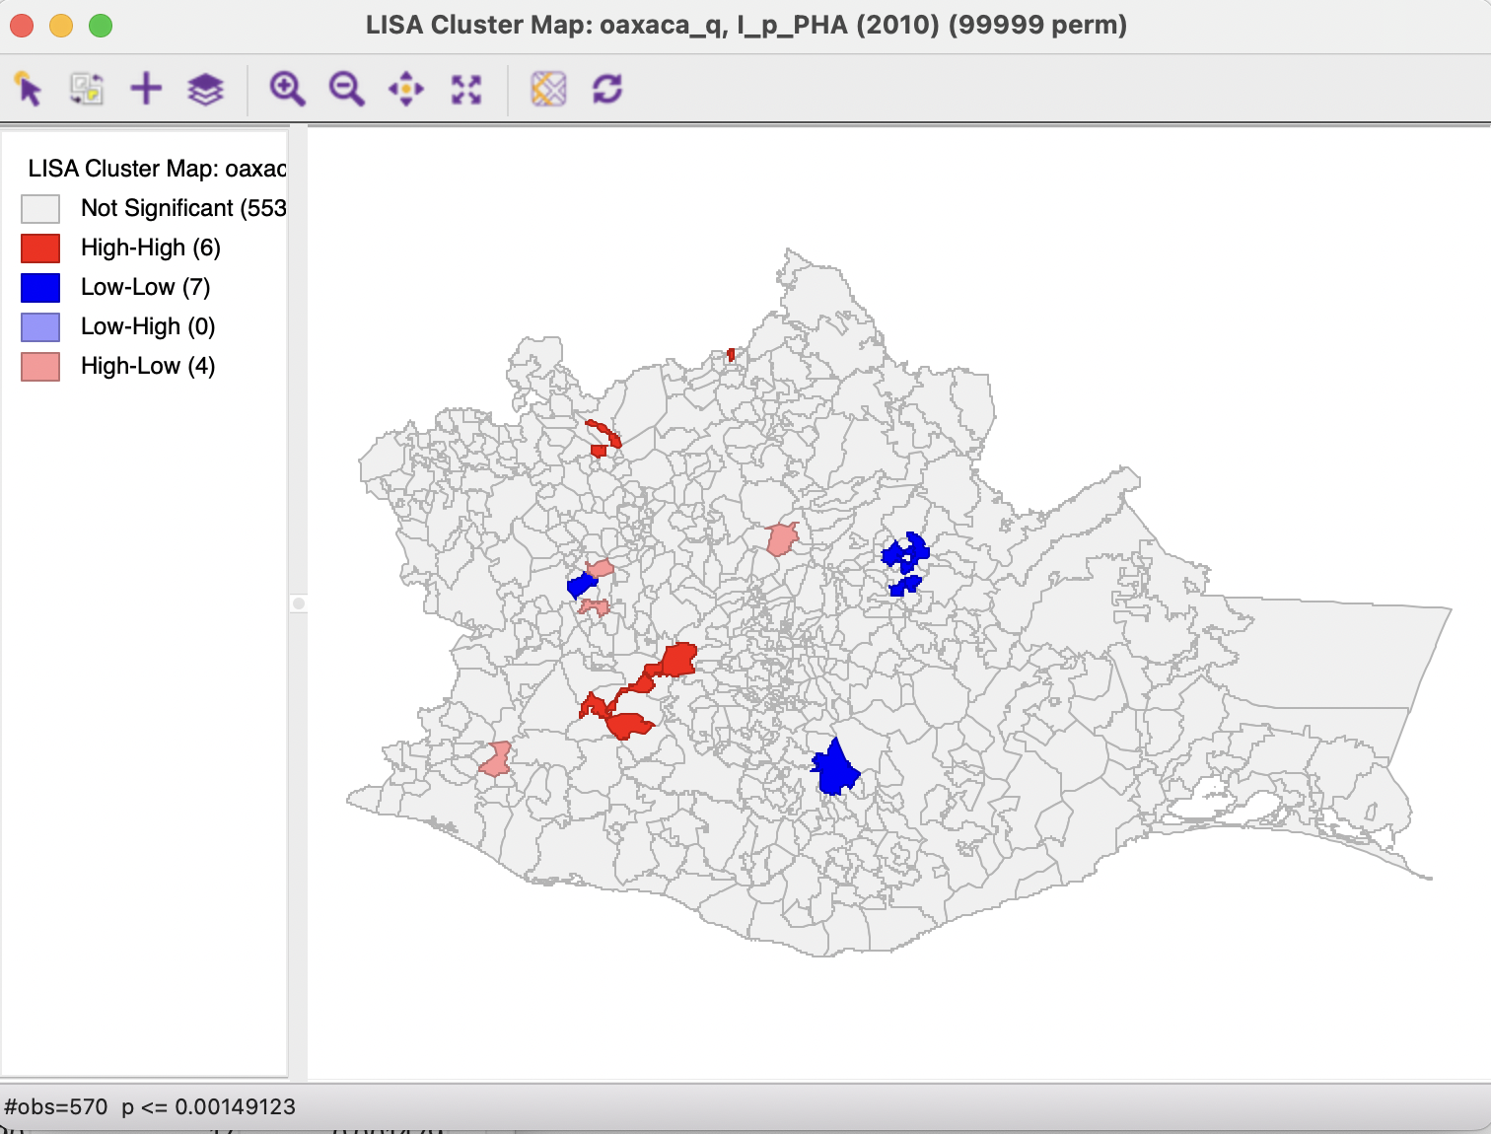The width and height of the screenshot is (1491, 1134).
Task: Click the Low-Low blue color swatch
Action: point(40,287)
